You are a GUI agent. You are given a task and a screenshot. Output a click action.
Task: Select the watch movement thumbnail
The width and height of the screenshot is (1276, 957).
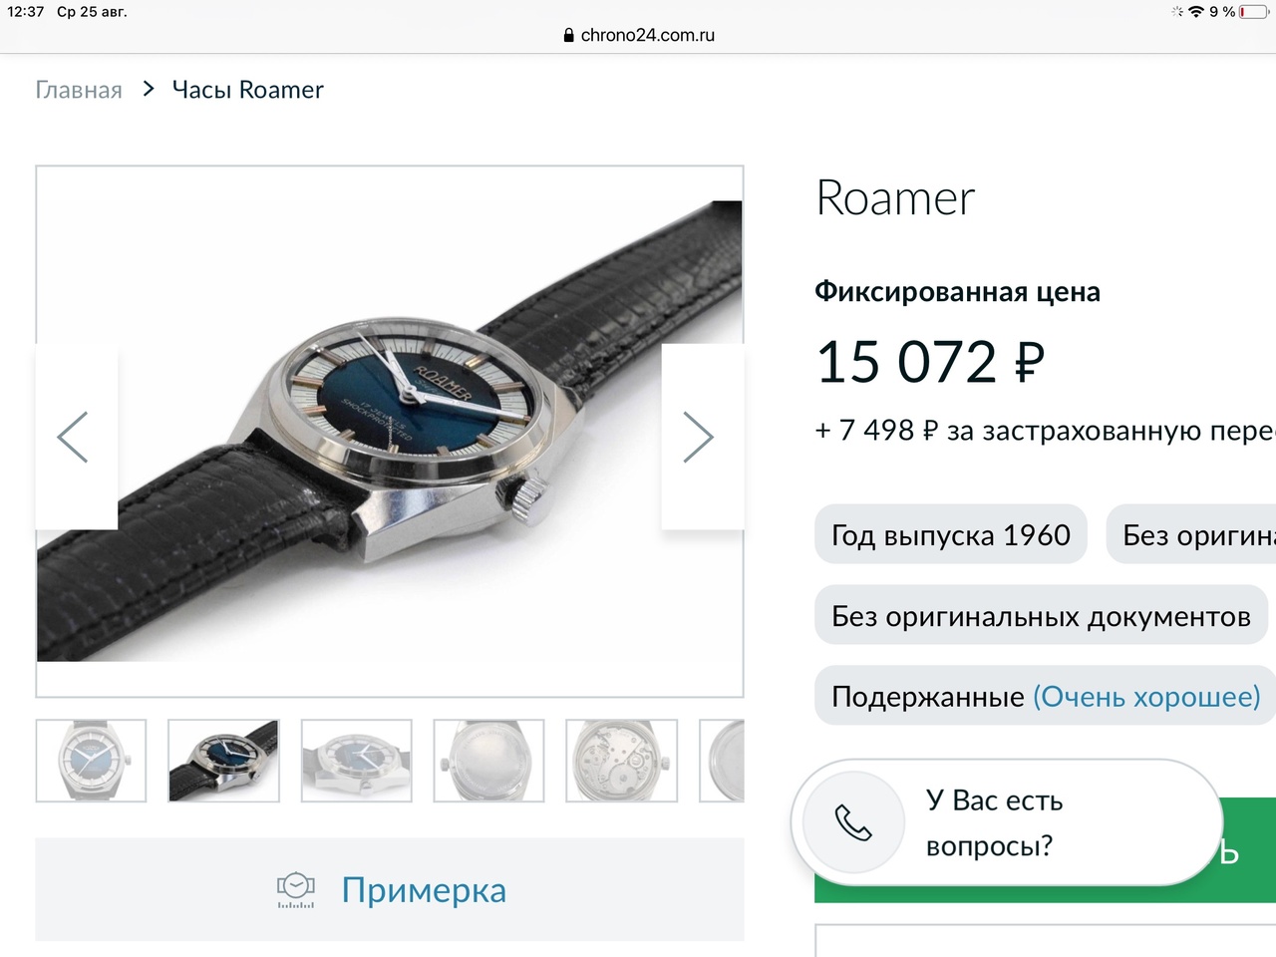tap(621, 761)
